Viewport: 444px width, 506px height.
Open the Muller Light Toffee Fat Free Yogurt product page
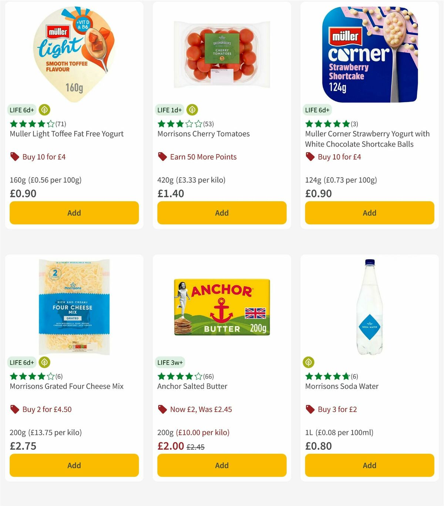(66, 134)
